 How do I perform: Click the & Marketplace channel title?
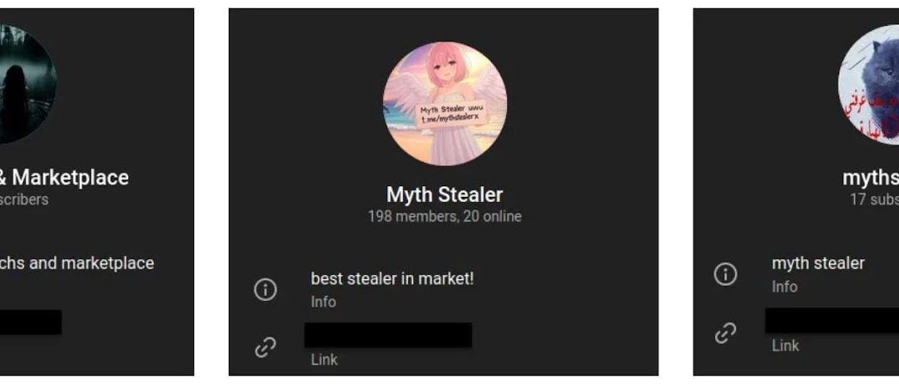(x=62, y=177)
